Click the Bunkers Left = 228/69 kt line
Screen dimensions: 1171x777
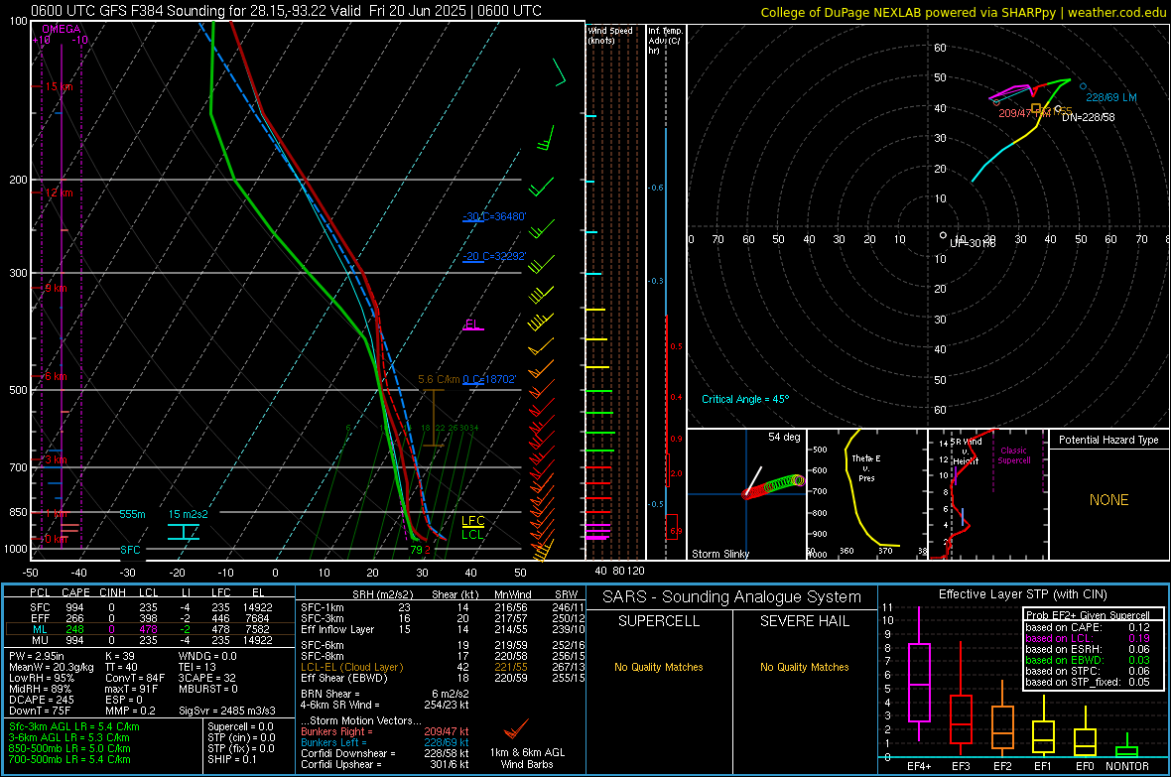[x=385, y=742]
